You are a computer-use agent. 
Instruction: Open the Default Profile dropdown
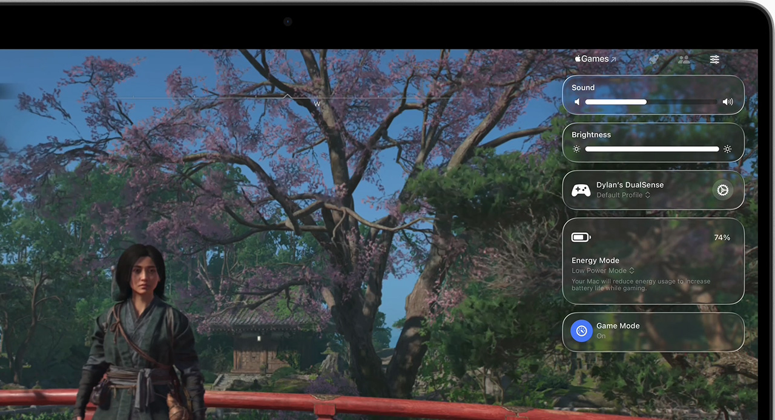623,195
